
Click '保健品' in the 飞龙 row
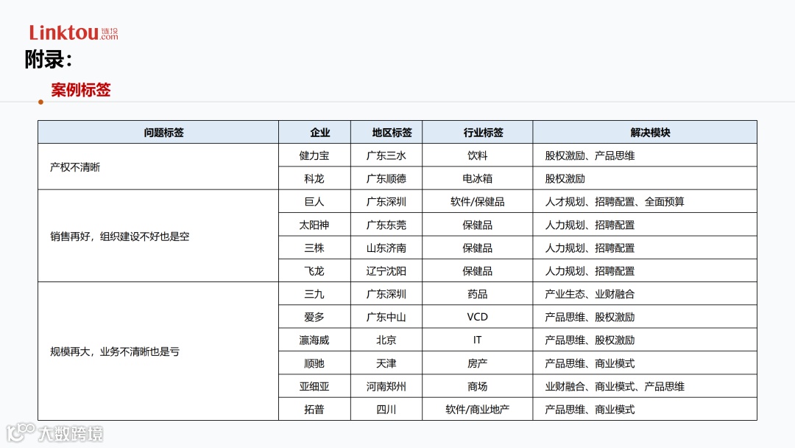pos(478,271)
